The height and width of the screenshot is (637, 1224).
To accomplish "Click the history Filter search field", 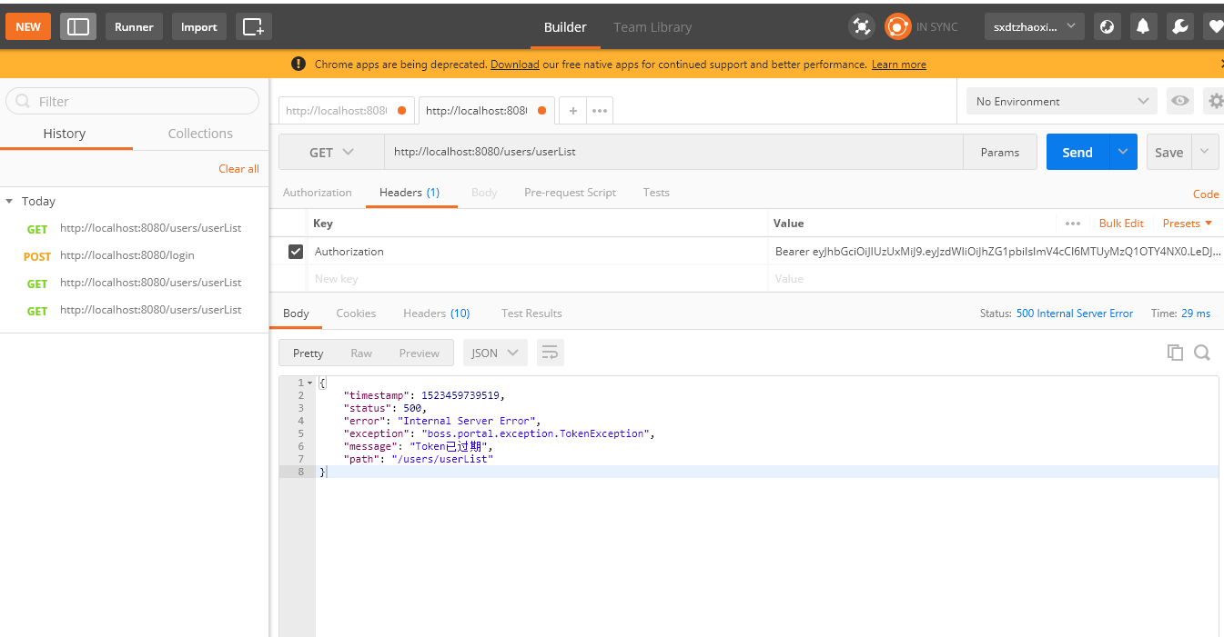I will [133, 101].
